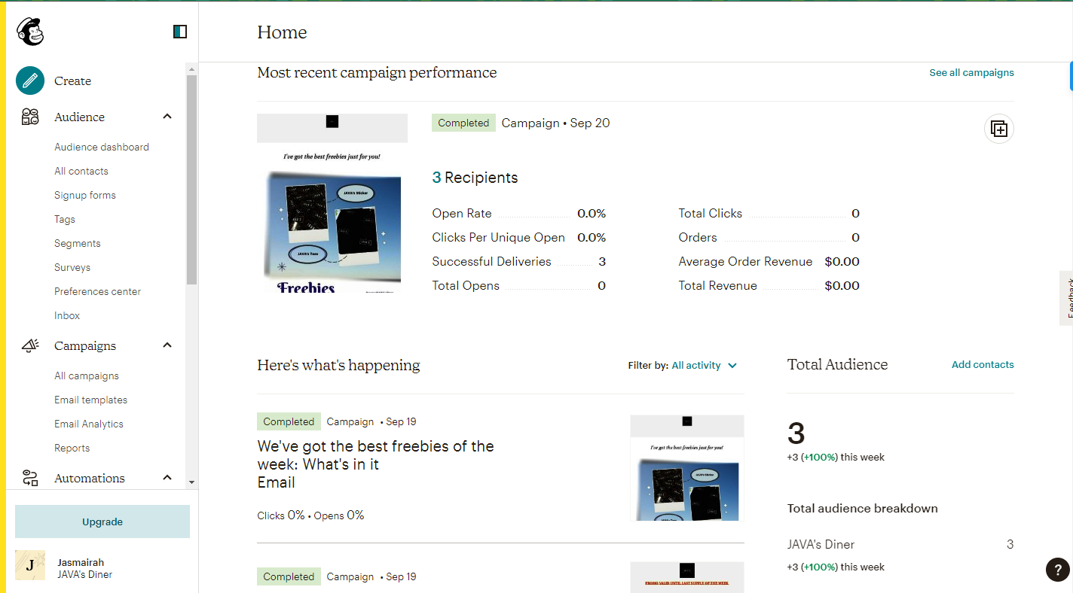
Task: Open the Feedback side tab
Action: click(x=1066, y=298)
